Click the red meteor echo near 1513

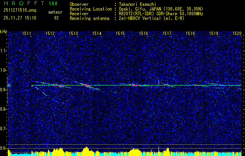(x=85, y=85)
